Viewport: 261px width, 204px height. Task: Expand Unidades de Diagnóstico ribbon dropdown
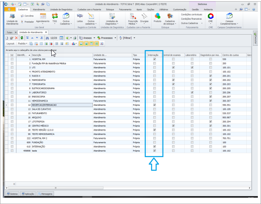coord(112,19)
